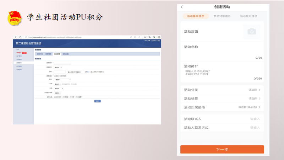
Task: Tap the camera icon to upload 活动封面
Action: click(252, 32)
